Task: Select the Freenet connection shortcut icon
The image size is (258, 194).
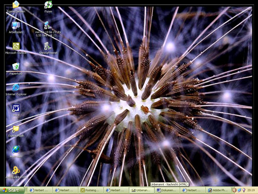Action: [48, 48]
